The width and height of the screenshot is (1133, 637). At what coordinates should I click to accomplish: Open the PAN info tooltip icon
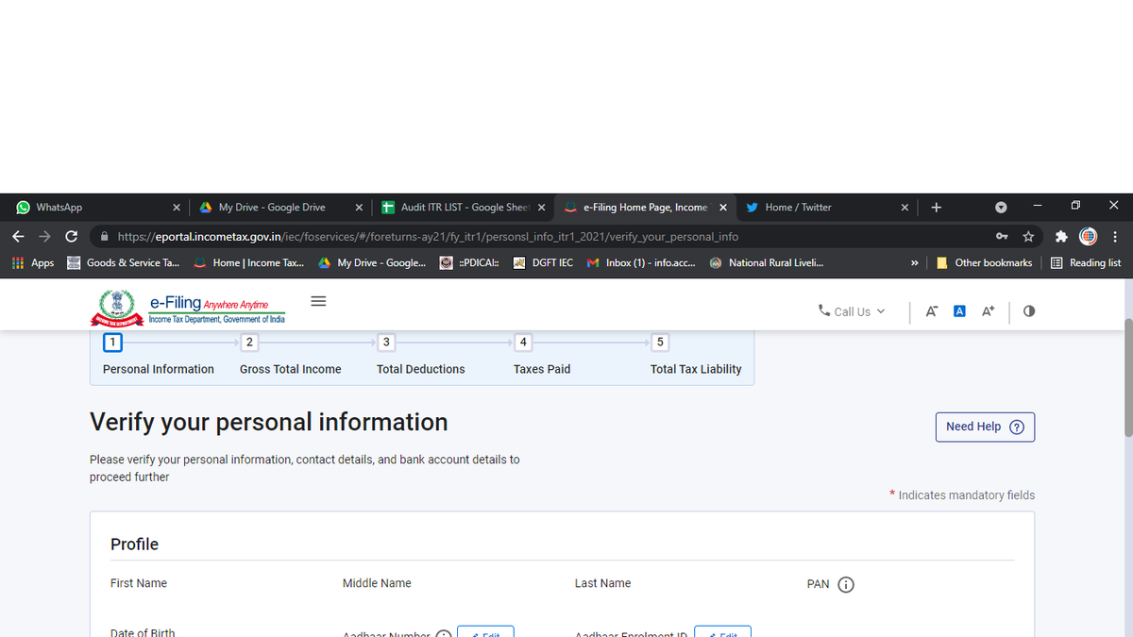point(846,584)
